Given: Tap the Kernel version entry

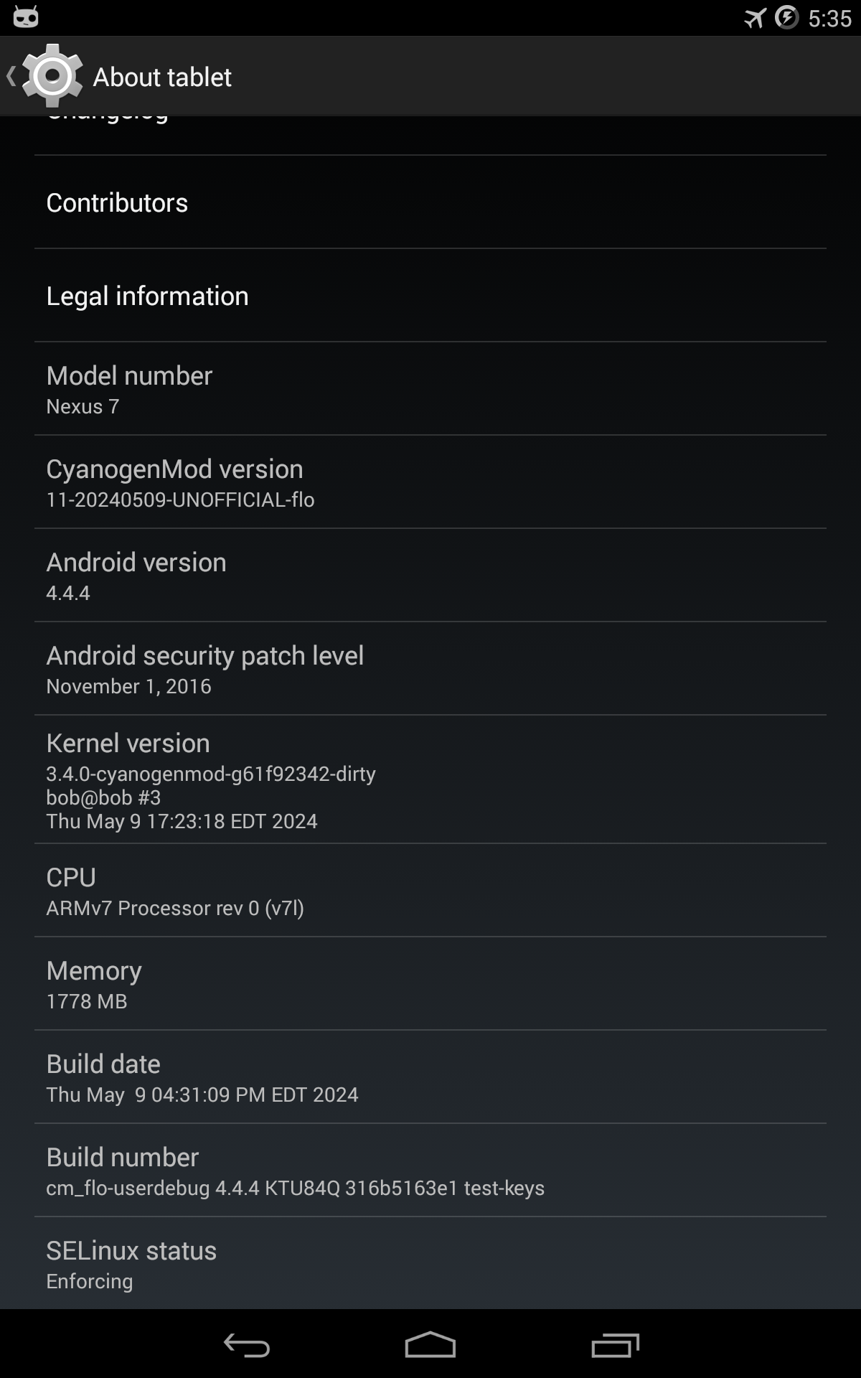Looking at the screenshot, I should click(x=430, y=779).
